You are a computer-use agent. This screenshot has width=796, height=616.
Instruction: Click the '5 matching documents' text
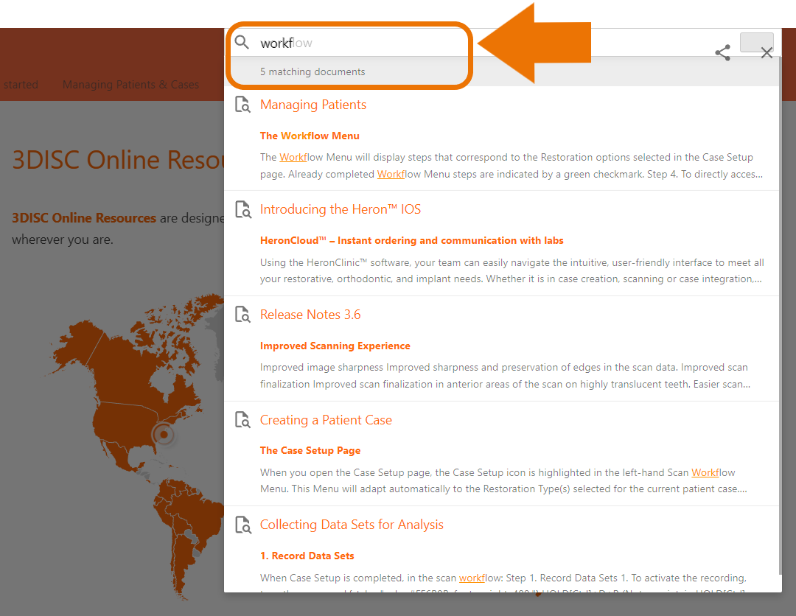point(313,72)
